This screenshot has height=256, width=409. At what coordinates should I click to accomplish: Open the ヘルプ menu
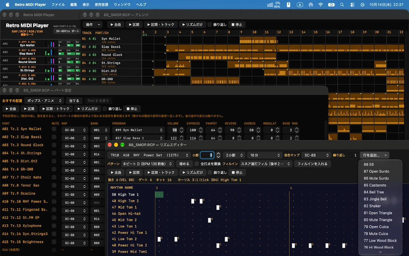point(141,5)
